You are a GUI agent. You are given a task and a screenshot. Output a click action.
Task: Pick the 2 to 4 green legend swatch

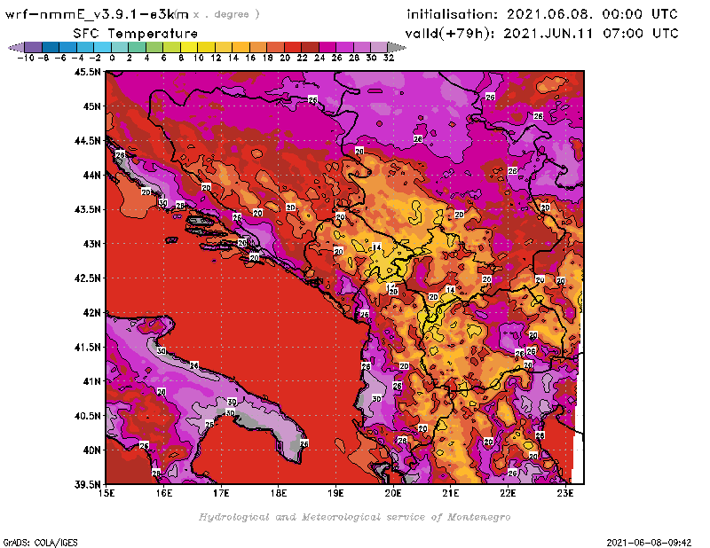tap(138, 47)
